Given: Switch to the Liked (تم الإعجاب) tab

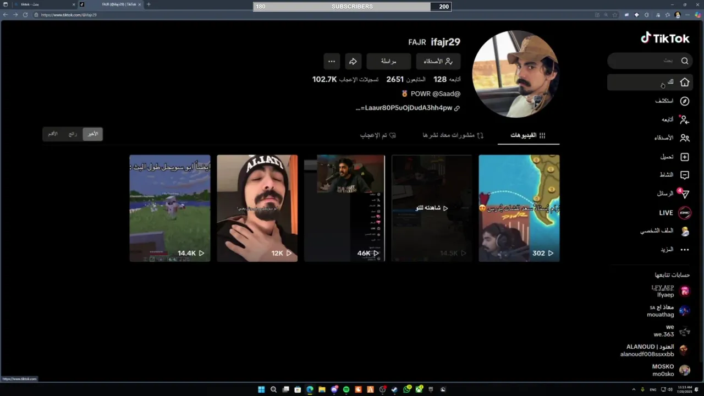Looking at the screenshot, I should coord(378,135).
